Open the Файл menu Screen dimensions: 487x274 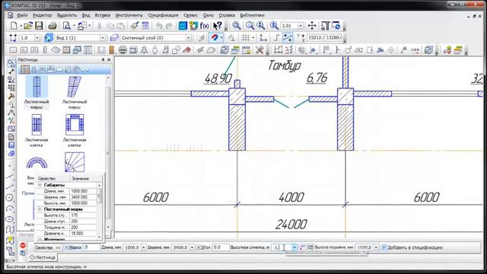click(x=22, y=15)
